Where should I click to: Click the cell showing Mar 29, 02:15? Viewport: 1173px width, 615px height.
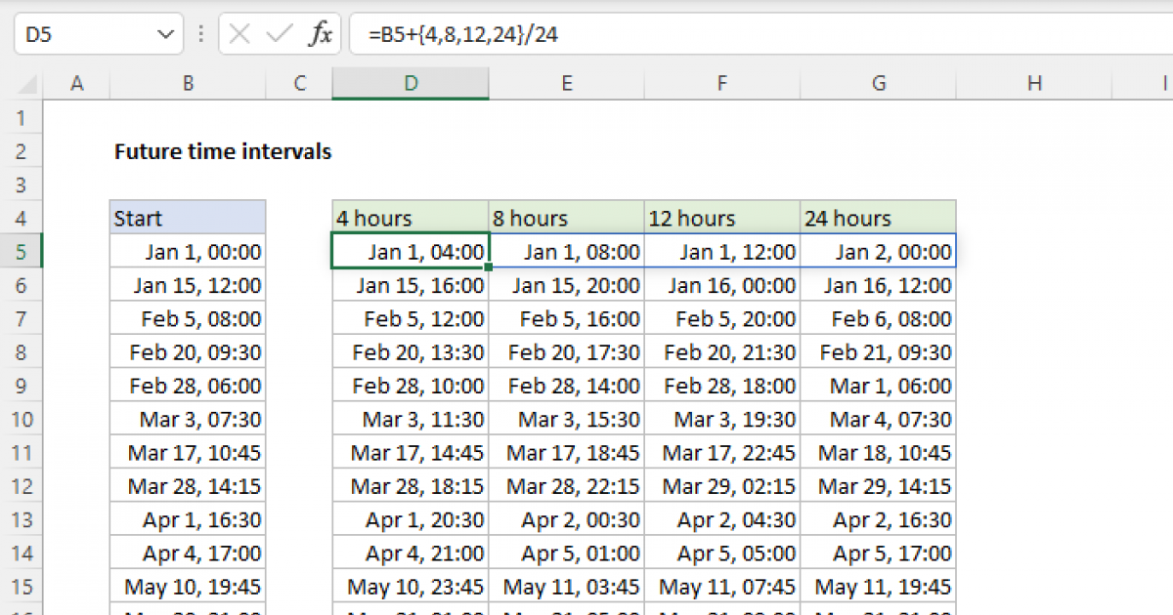click(721, 486)
